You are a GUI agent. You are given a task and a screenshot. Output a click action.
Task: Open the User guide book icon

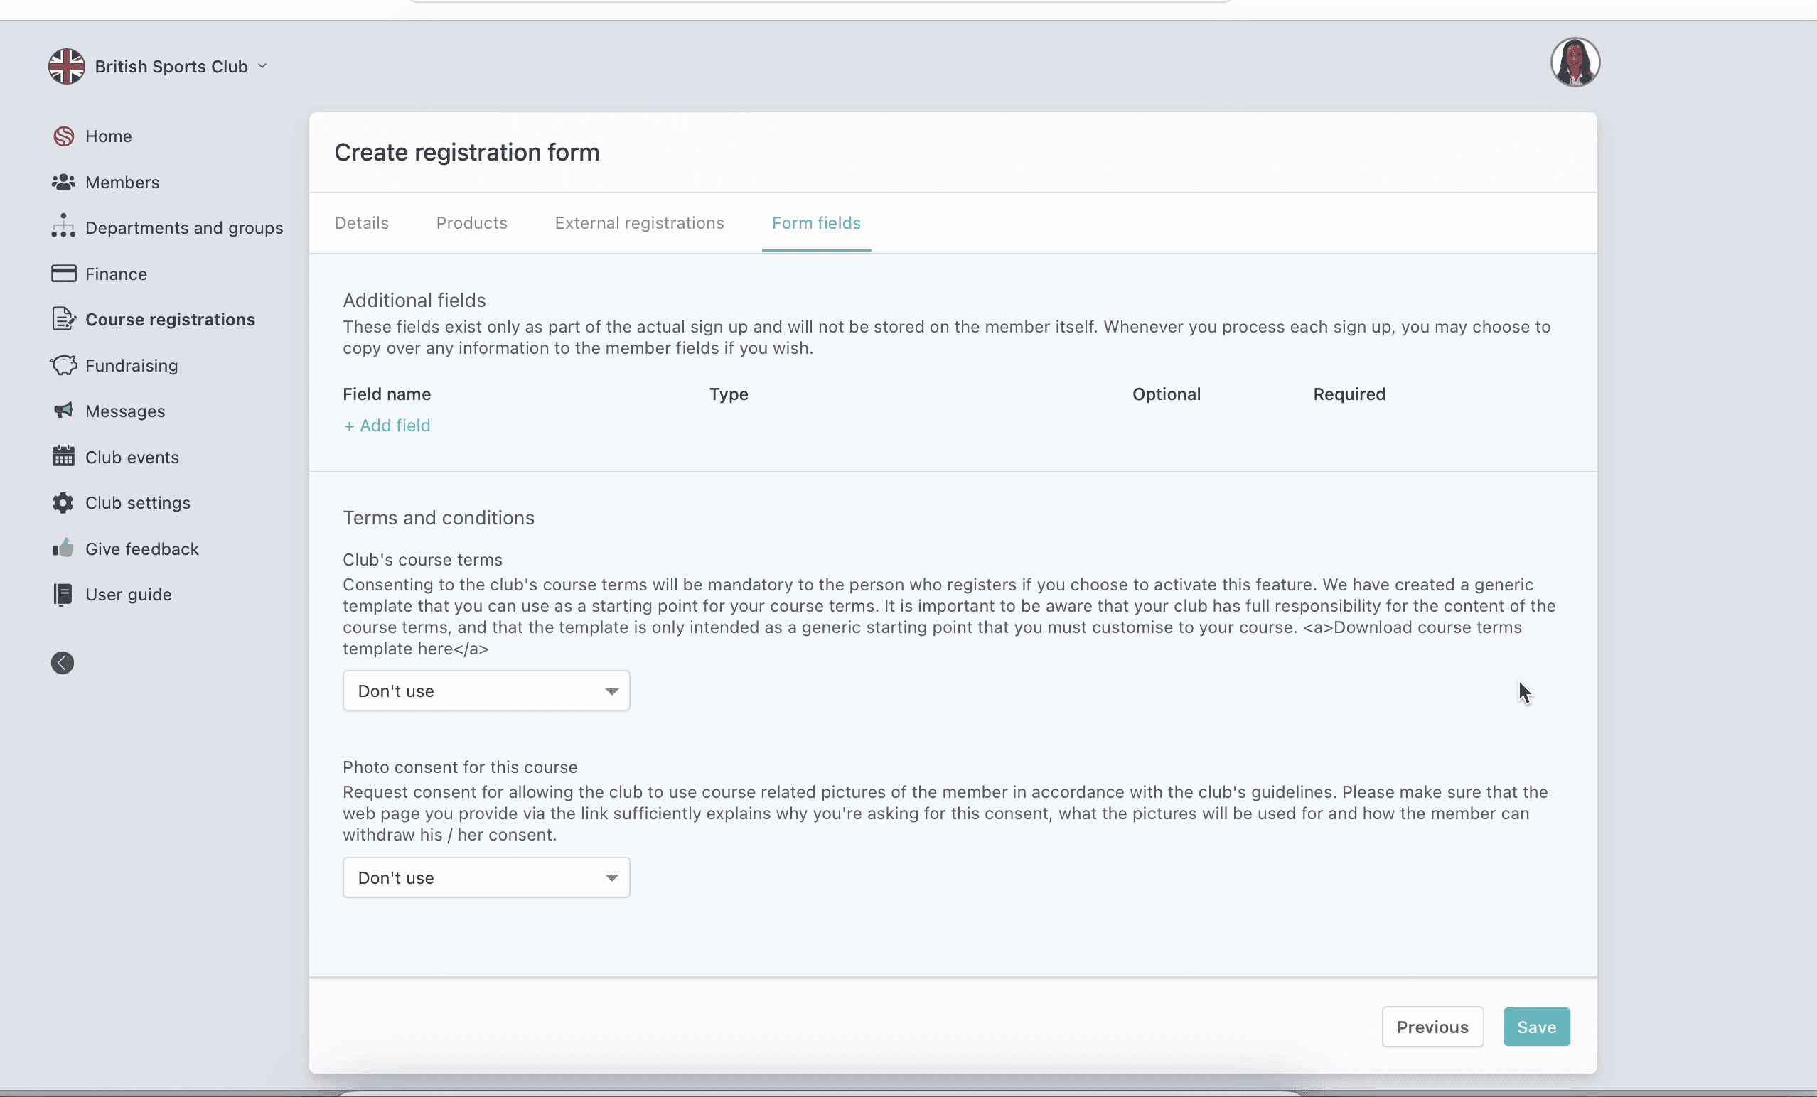(x=63, y=594)
